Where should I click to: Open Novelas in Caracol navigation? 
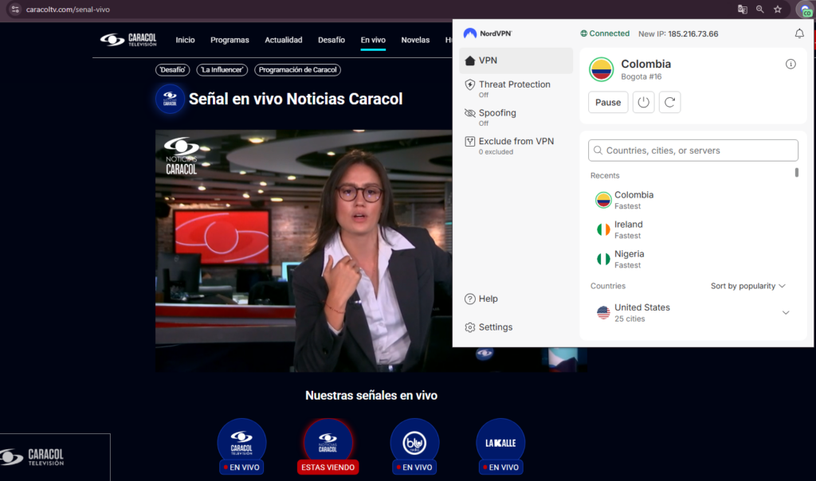coord(415,40)
